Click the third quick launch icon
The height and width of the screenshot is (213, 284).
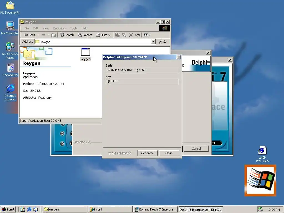(x=35, y=209)
